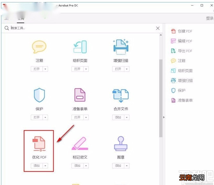Viewport: 214px width, 185px height.
Task: Expand dropdown arrow under 优化 PDF
Action: (45, 166)
